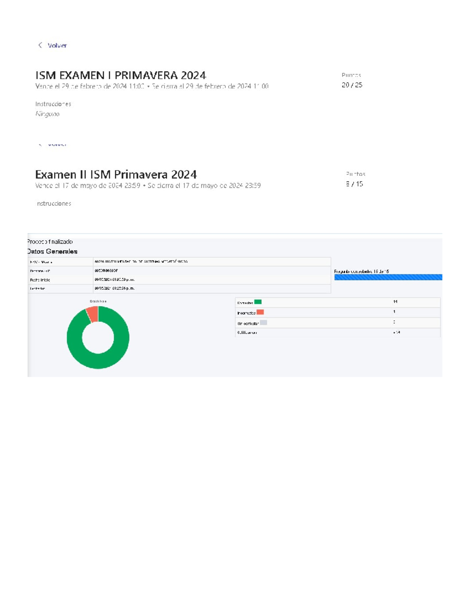Select the ISM EXAMEN I PRIMAVERA 2024 title

click(120, 75)
